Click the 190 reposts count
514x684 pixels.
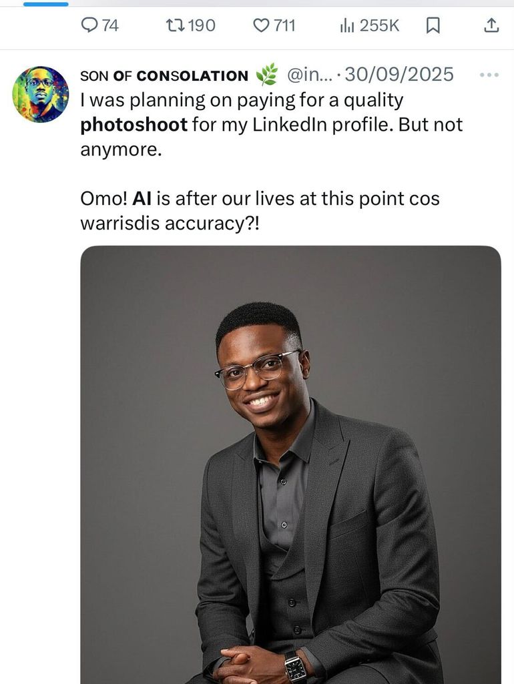(202, 25)
